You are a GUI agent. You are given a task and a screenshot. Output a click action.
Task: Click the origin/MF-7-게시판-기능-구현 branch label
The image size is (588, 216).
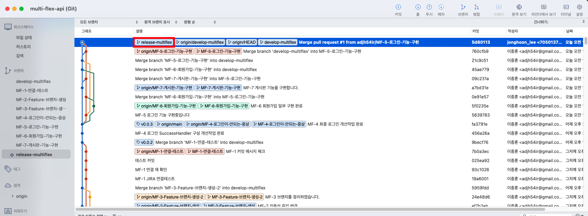coord(164,88)
